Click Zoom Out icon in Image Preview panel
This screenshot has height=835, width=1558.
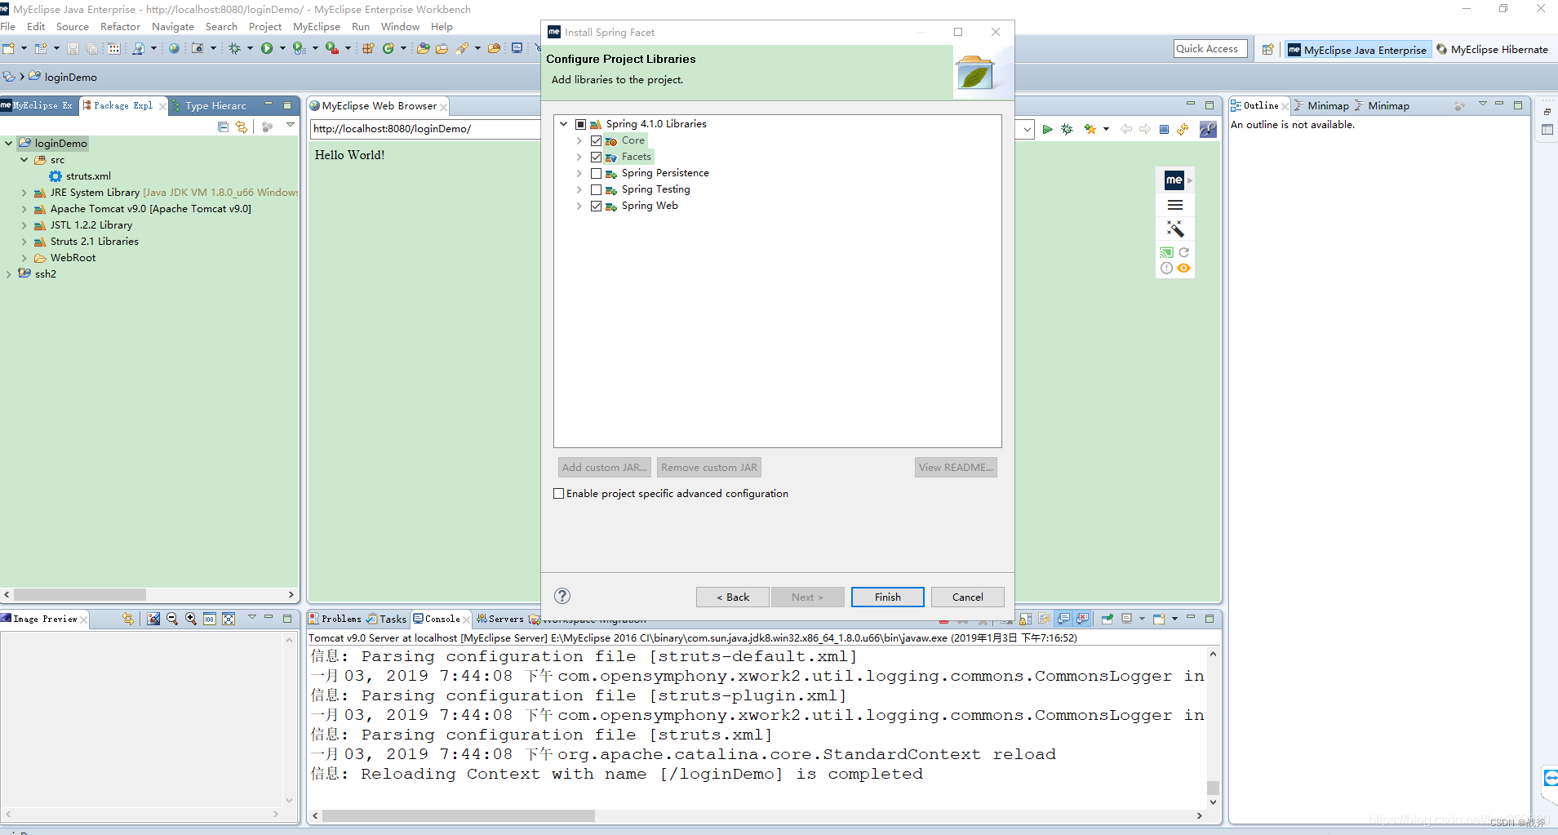coord(172,619)
